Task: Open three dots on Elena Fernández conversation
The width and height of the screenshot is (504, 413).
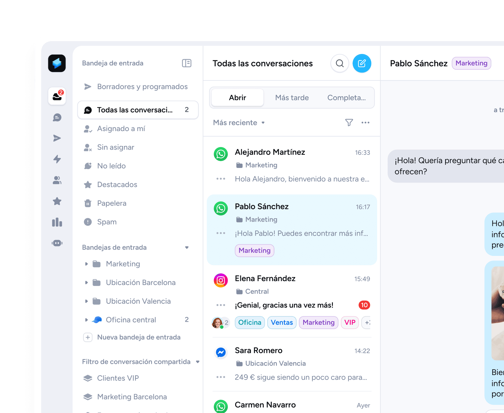Action: pos(221,305)
